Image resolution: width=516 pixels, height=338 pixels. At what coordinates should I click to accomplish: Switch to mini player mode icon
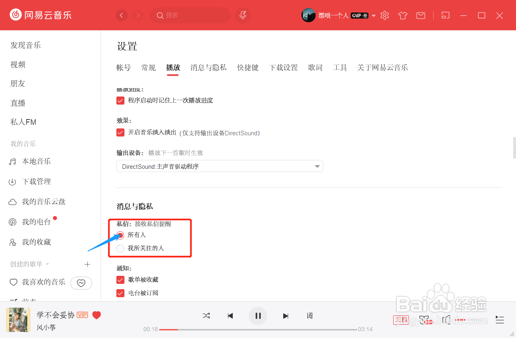[x=445, y=15]
